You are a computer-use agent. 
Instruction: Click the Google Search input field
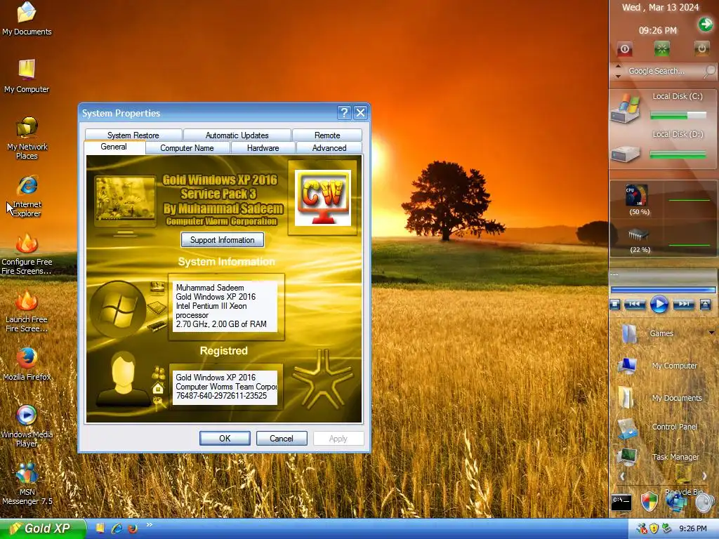(x=663, y=71)
